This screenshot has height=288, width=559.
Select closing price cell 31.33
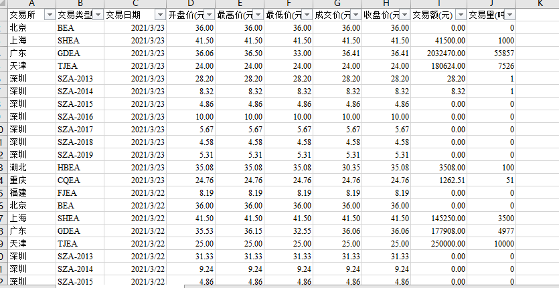(386, 257)
